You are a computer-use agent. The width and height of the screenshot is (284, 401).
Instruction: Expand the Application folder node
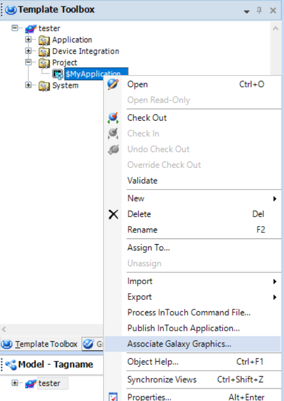28,39
